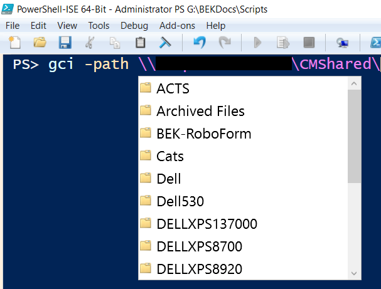The image size is (381, 289).
Task: Pick BEK-RoboForm folder suggestion
Action: coord(203,134)
